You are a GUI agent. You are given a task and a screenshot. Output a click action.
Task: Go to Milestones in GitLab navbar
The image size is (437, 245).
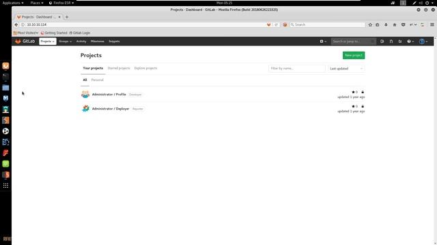tap(97, 42)
